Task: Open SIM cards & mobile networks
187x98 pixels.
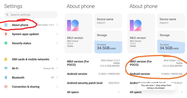Action: pos(31,59)
